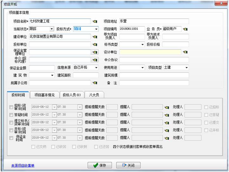Click lookup icon beside 项目名称 field
The width and height of the screenshot is (229, 172).
[x=95, y=22]
